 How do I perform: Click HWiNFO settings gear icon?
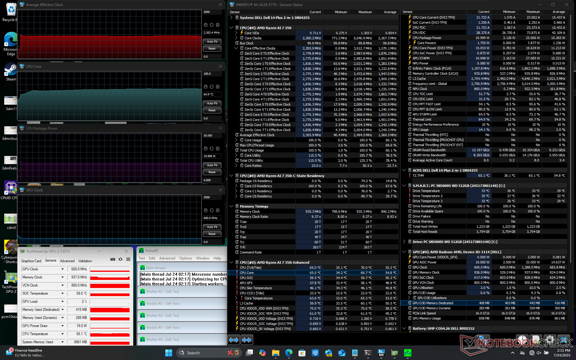pyautogui.click(x=550, y=339)
